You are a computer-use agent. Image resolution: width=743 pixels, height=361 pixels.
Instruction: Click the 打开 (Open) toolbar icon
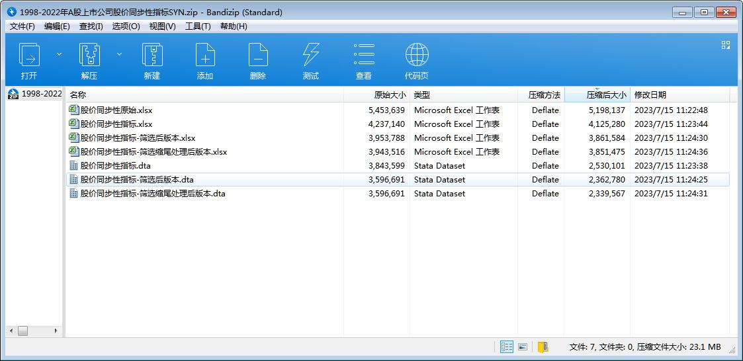[29, 54]
